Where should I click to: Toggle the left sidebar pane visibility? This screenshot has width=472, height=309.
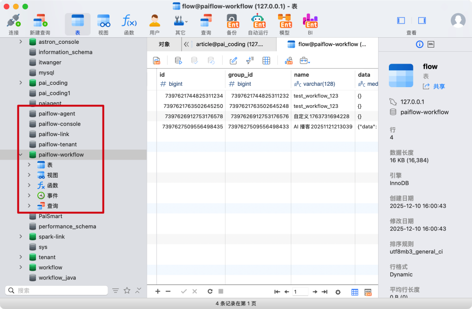(x=401, y=20)
